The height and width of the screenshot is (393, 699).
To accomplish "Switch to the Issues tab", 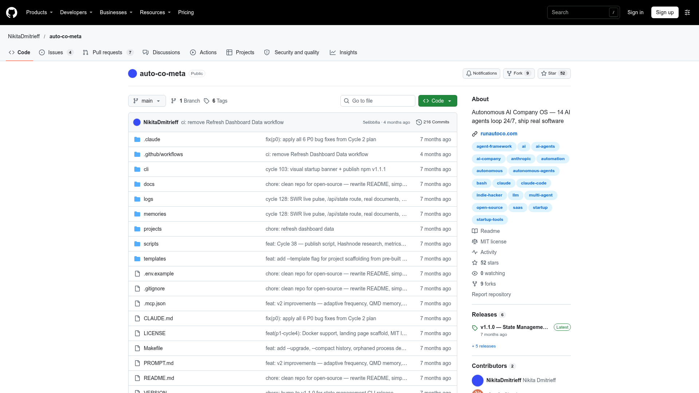I will coord(56,52).
